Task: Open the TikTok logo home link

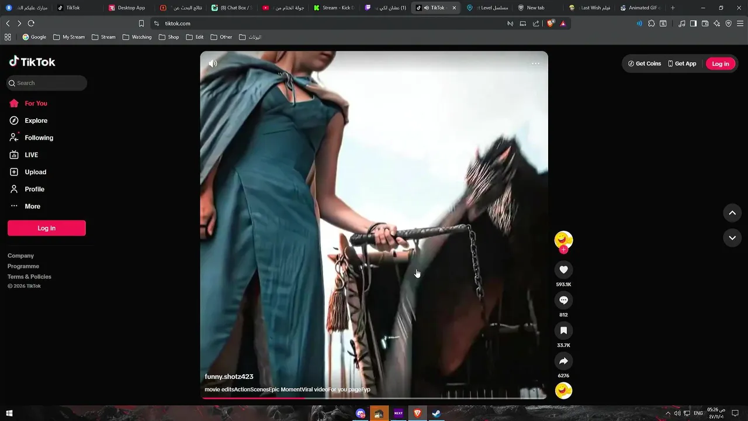Action: pos(32,61)
